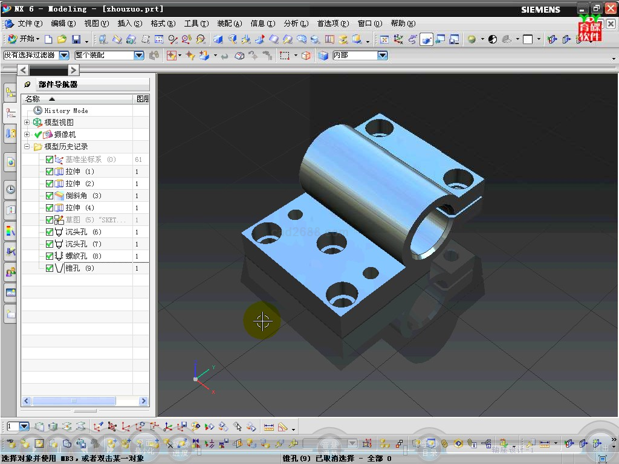Click the Open file folder icon

click(62, 39)
